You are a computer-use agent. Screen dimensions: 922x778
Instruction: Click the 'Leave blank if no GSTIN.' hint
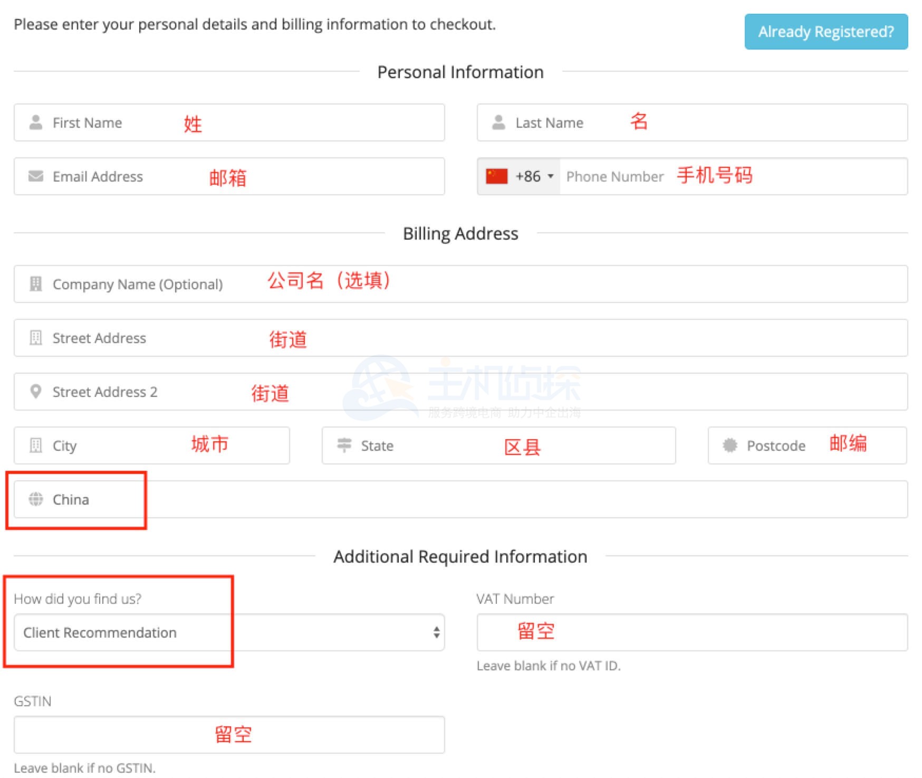click(x=85, y=768)
